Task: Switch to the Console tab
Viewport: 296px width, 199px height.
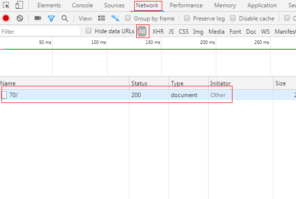Action: click(83, 5)
